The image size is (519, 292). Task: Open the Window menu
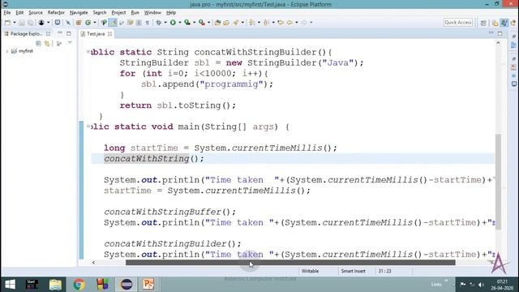[152, 13]
